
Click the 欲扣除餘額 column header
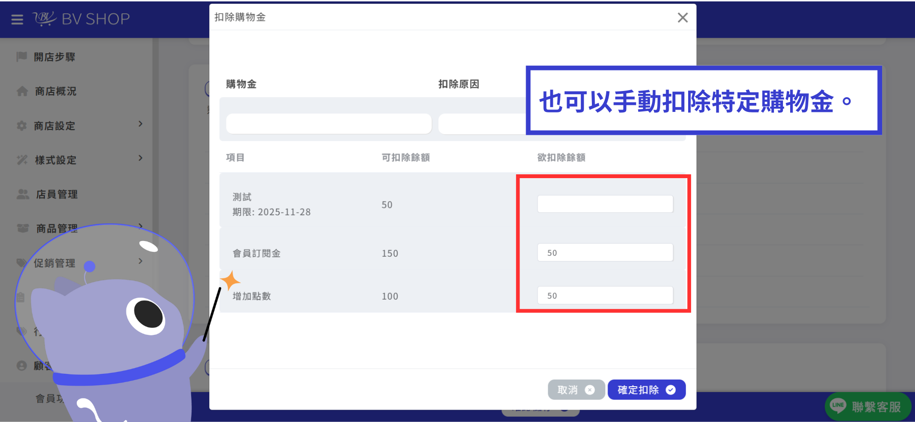pos(561,158)
